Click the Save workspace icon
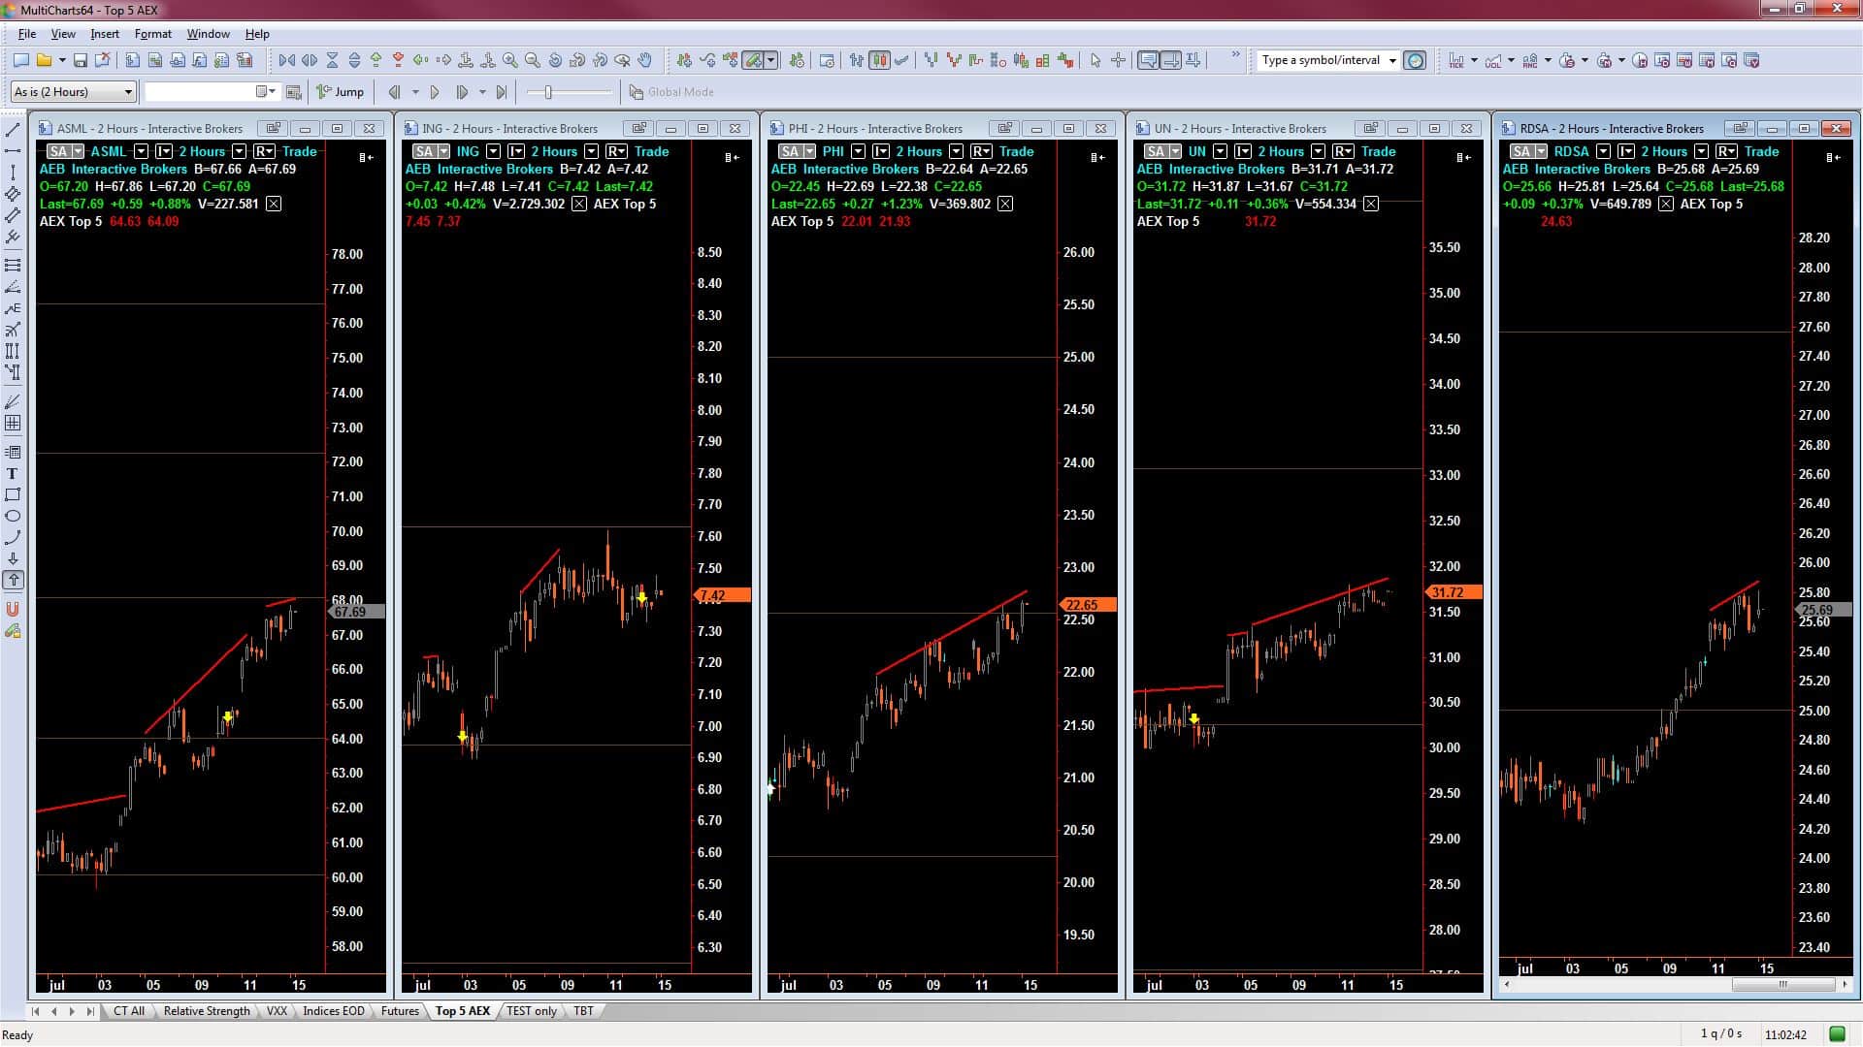Image resolution: width=1863 pixels, height=1047 pixels. 81,60
